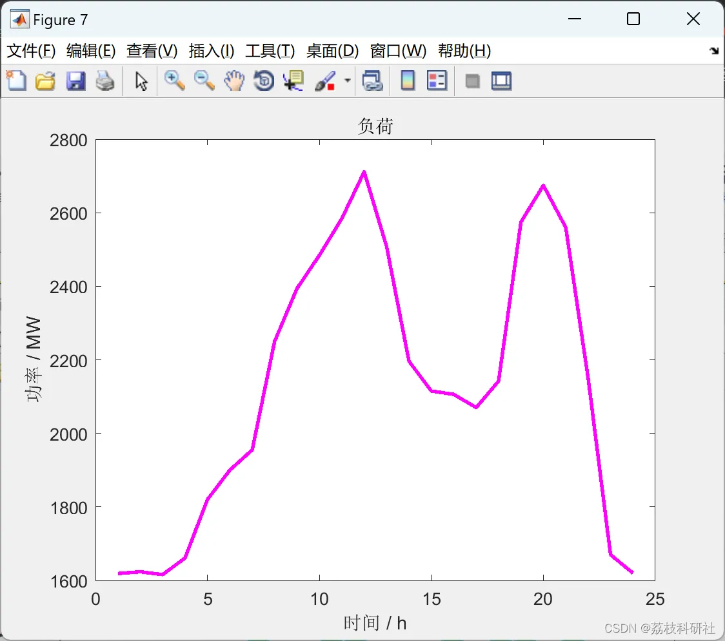Open the 文件(F) menu
725x641 pixels.
click(x=31, y=51)
